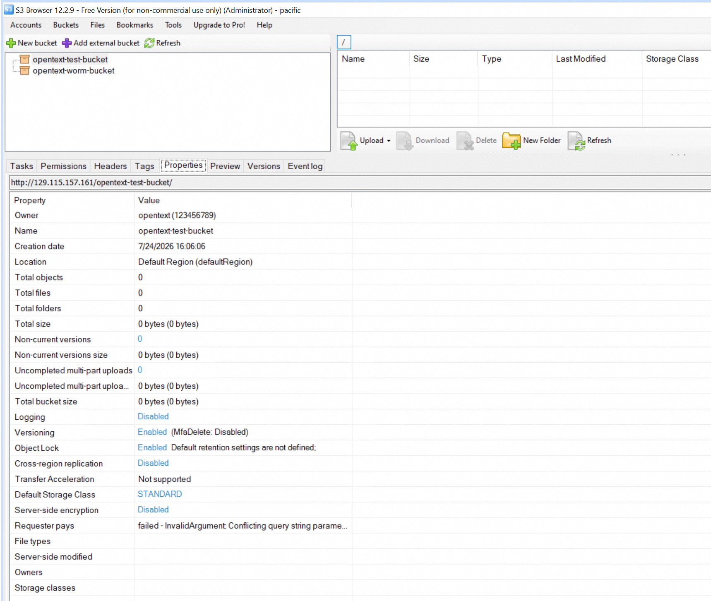Click the New Folder icon

(x=512, y=141)
